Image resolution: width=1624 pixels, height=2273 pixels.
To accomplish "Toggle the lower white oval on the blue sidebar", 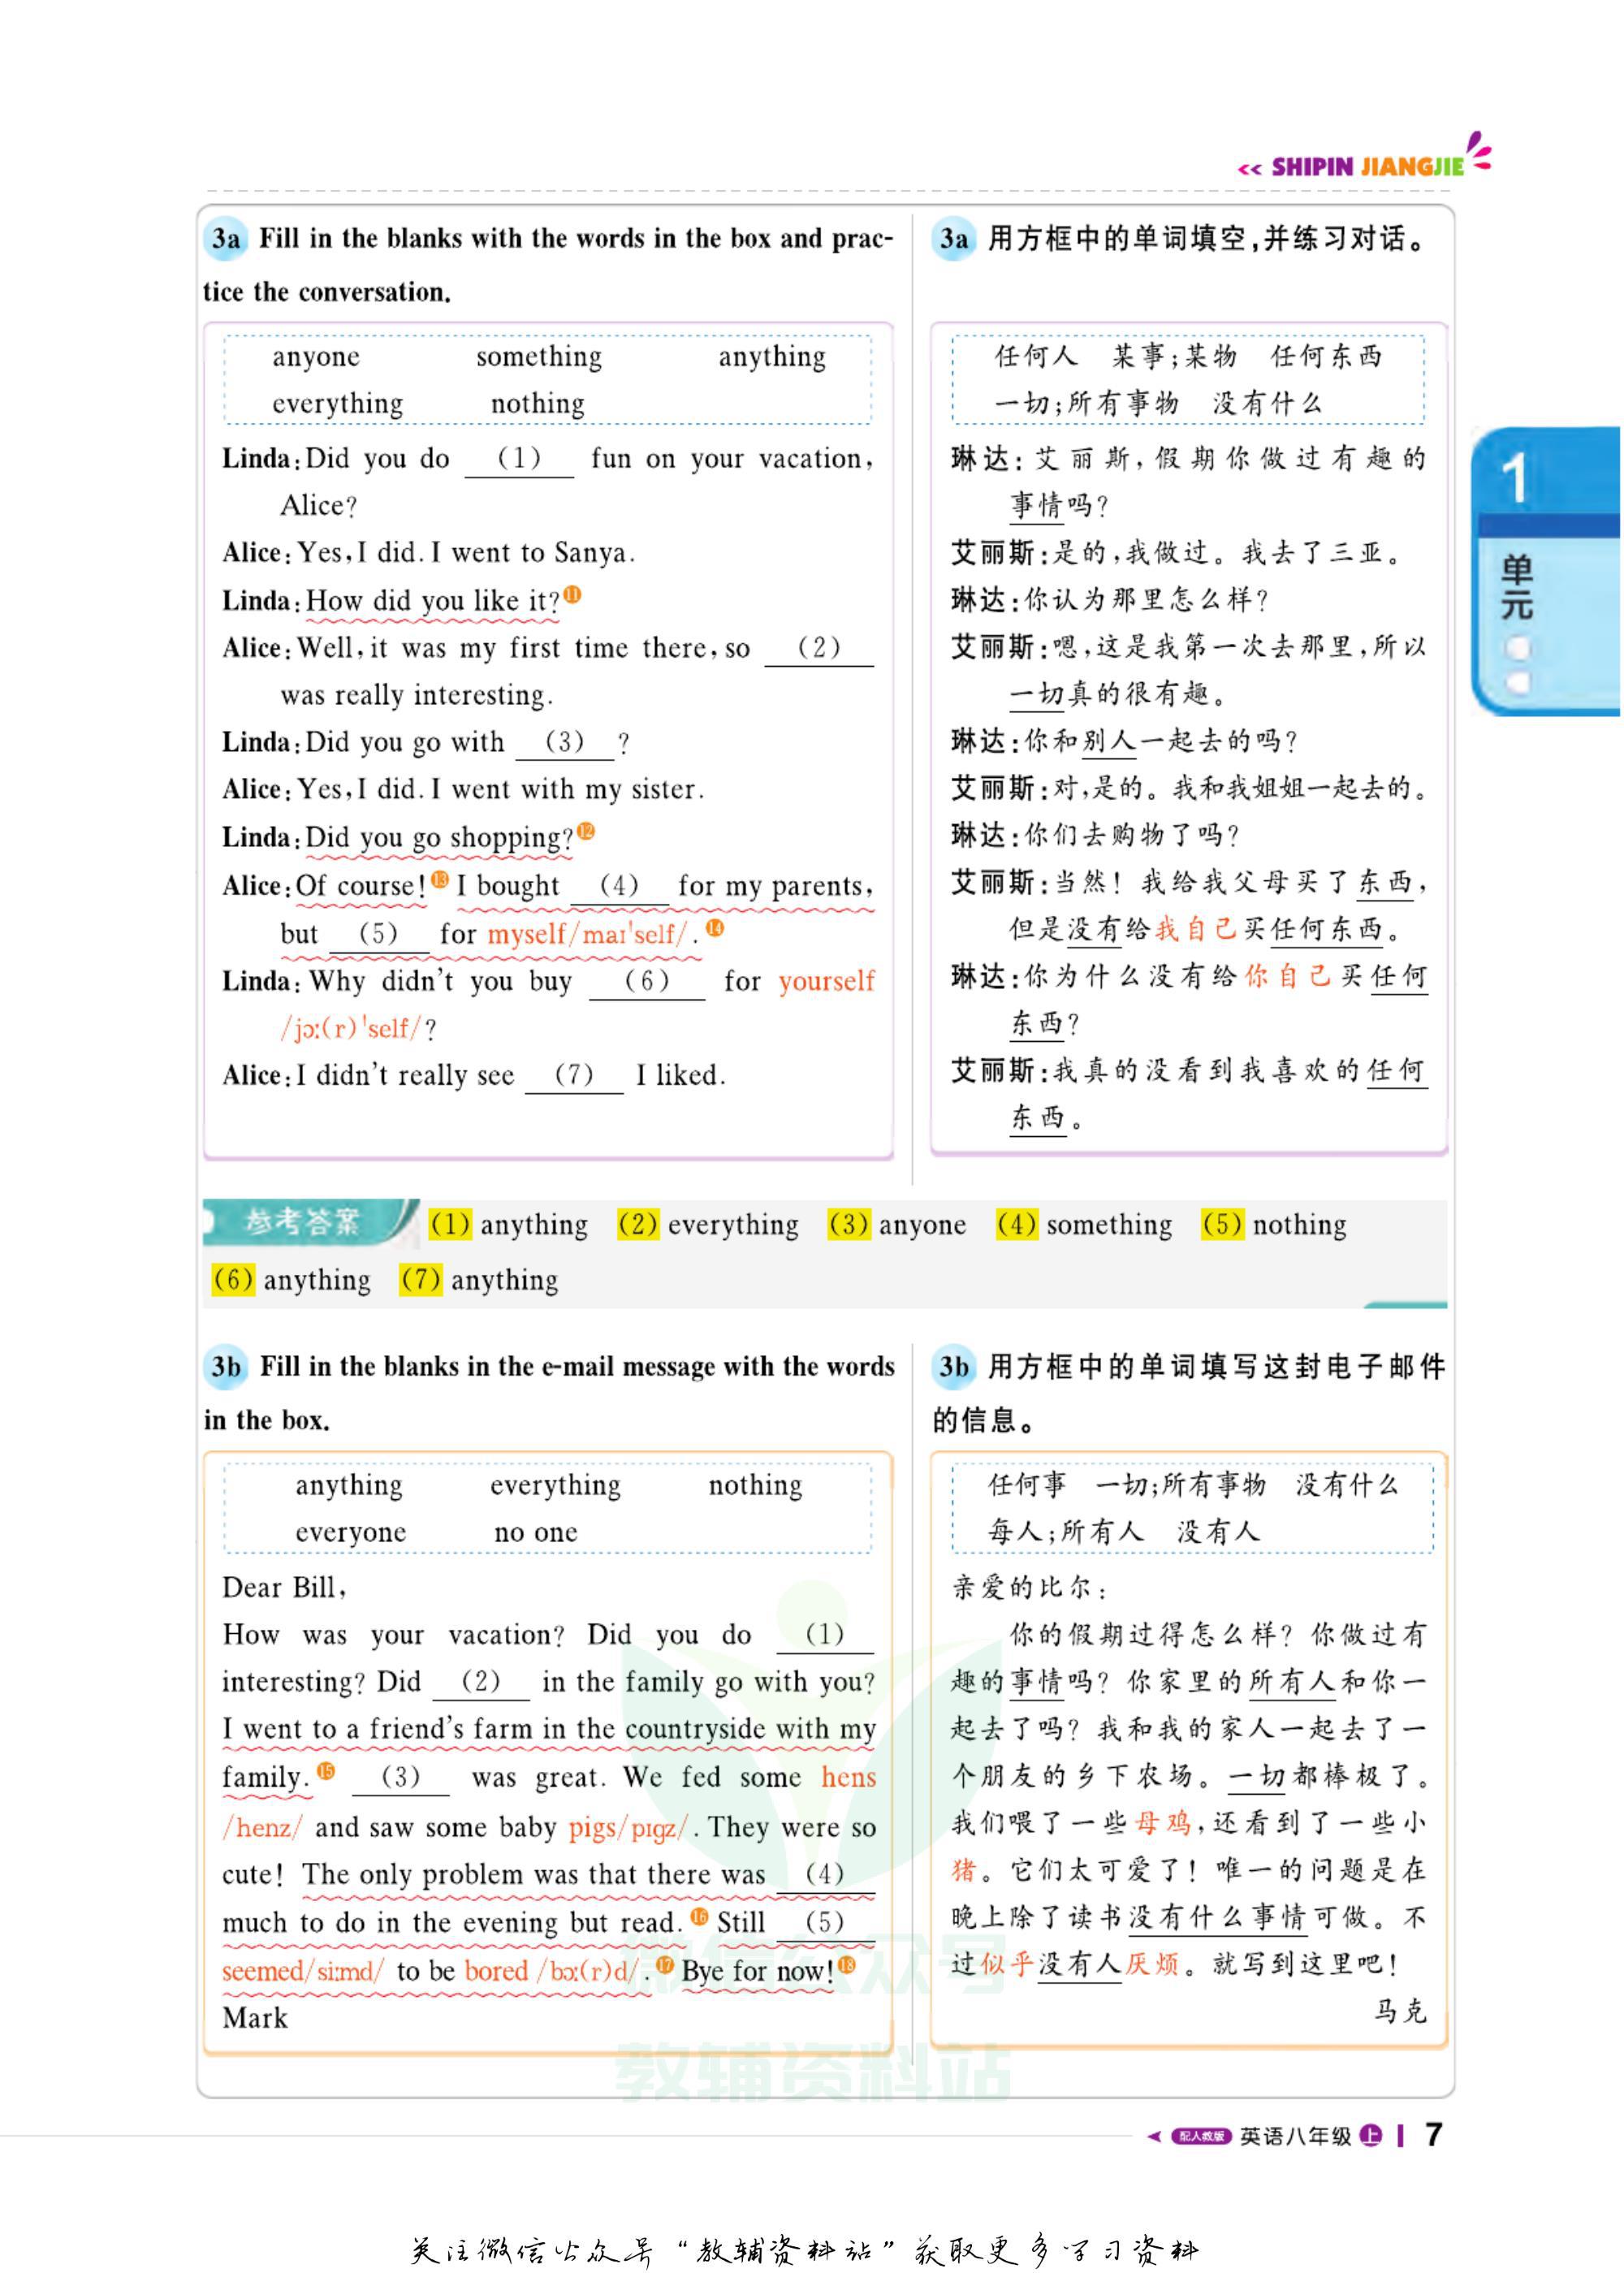I will [1518, 685].
